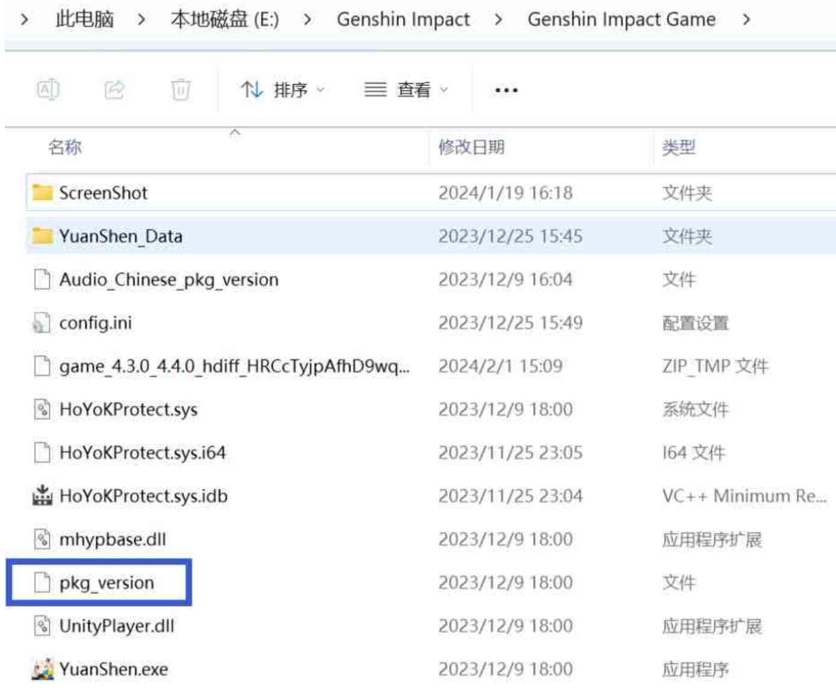Click the Audio_Chinese_pkg_version file name
This screenshot has width=836, height=698.
169,280
